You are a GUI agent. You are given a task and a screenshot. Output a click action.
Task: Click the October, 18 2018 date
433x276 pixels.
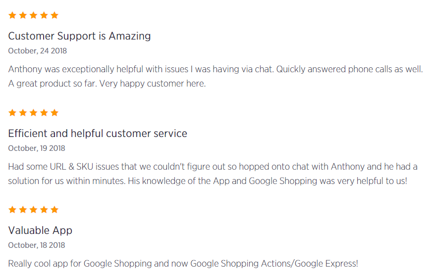[37, 245]
